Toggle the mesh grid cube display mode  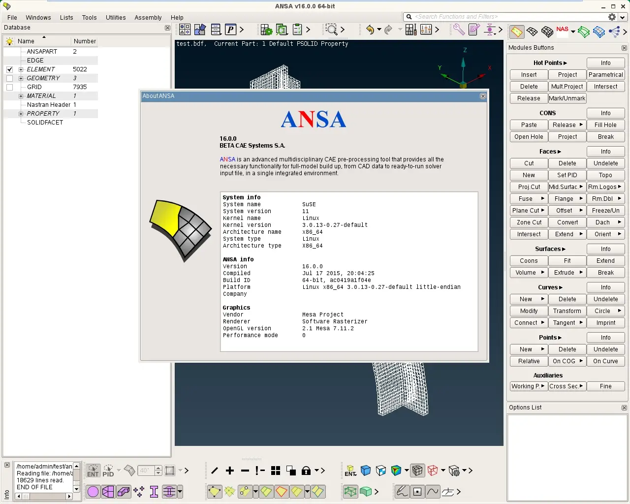[417, 471]
